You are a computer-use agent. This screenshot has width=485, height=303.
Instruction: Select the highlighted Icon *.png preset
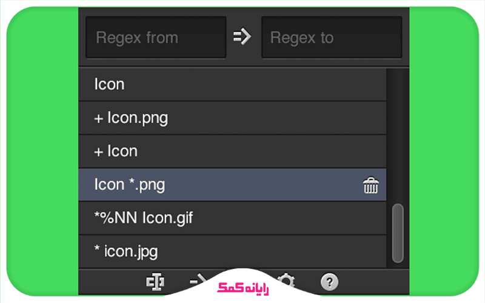232,185
